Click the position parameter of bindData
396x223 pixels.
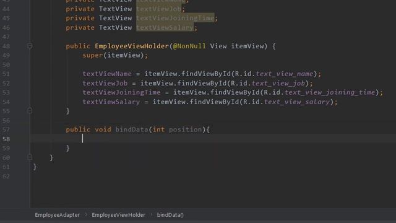[x=186, y=129]
